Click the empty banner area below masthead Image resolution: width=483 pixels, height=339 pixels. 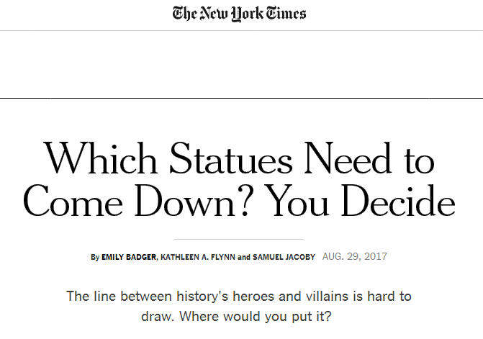pyautogui.click(x=239, y=63)
